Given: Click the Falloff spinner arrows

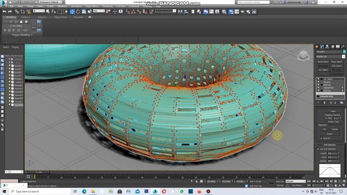Looking at the screenshot, I should click(339, 153).
